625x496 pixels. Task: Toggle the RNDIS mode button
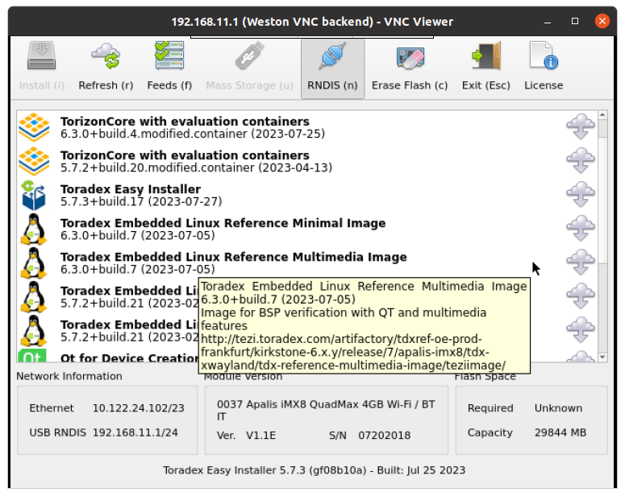coord(332,60)
